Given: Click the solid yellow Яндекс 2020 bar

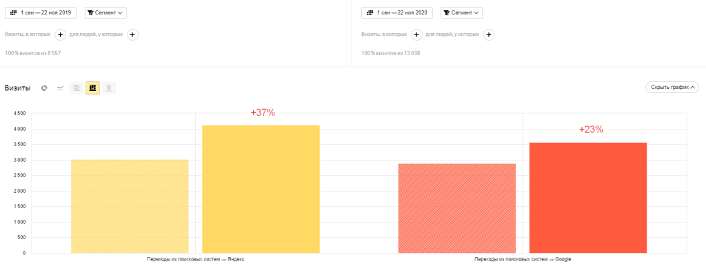Looking at the screenshot, I should pos(261,189).
